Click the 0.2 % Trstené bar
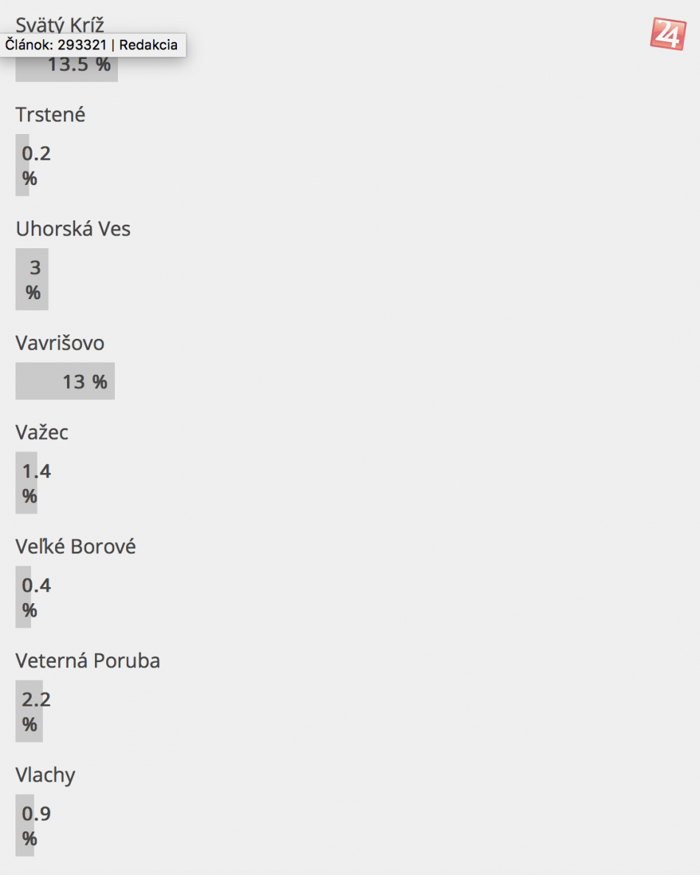This screenshot has width=700, height=875. [22, 165]
